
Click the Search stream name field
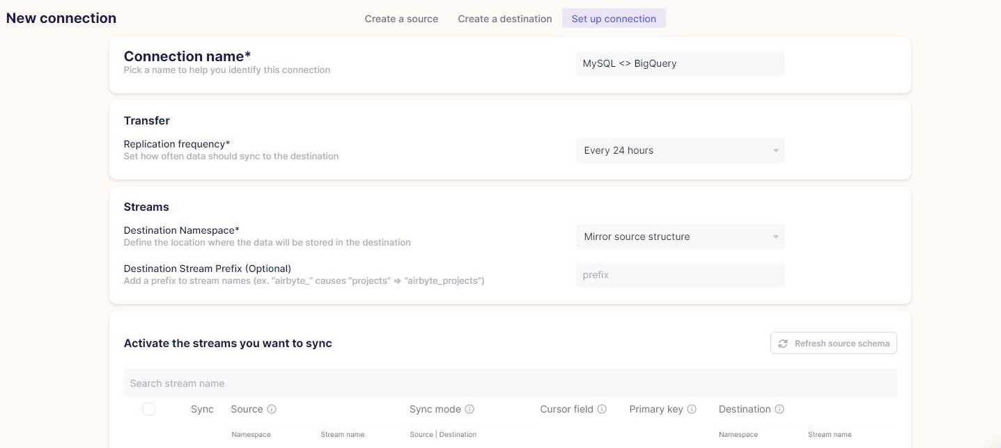510,383
